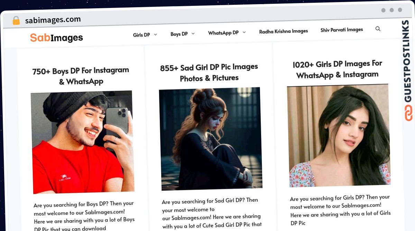Expand the Boys DP dropdown arrow
Screen dimensions: 415x231
coord(193,33)
